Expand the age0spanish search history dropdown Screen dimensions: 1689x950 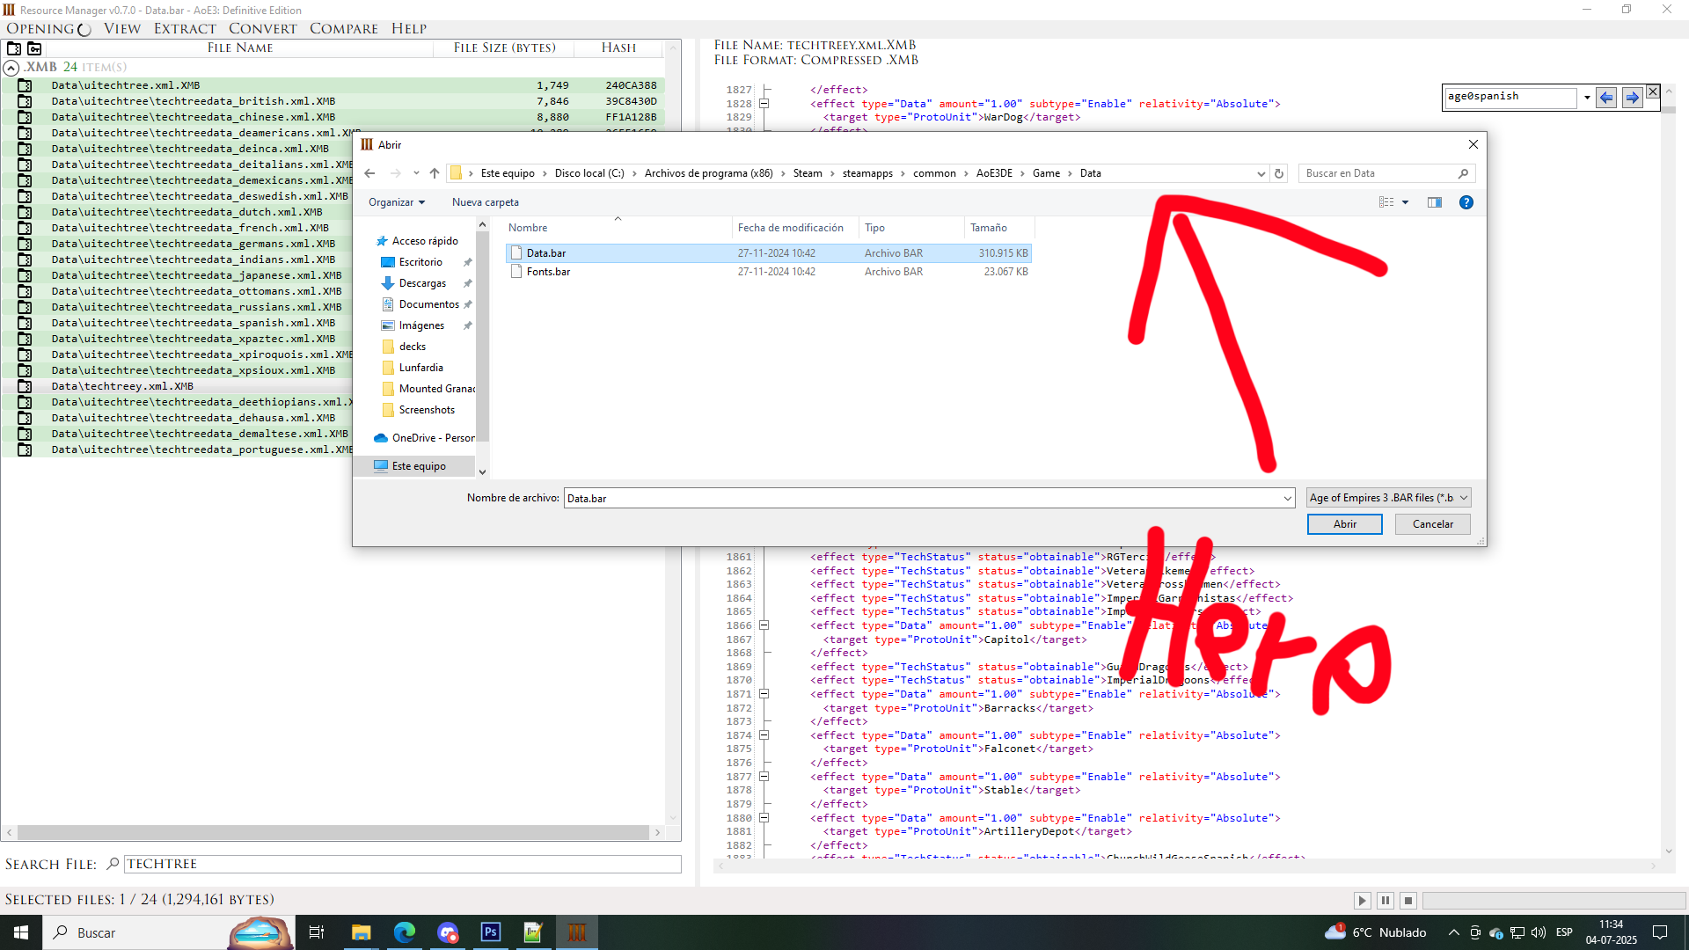click(x=1586, y=97)
